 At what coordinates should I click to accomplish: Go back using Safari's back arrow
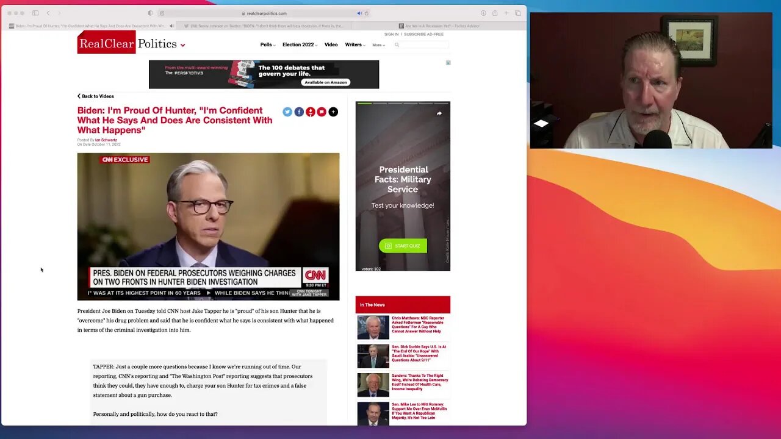click(x=48, y=13)
